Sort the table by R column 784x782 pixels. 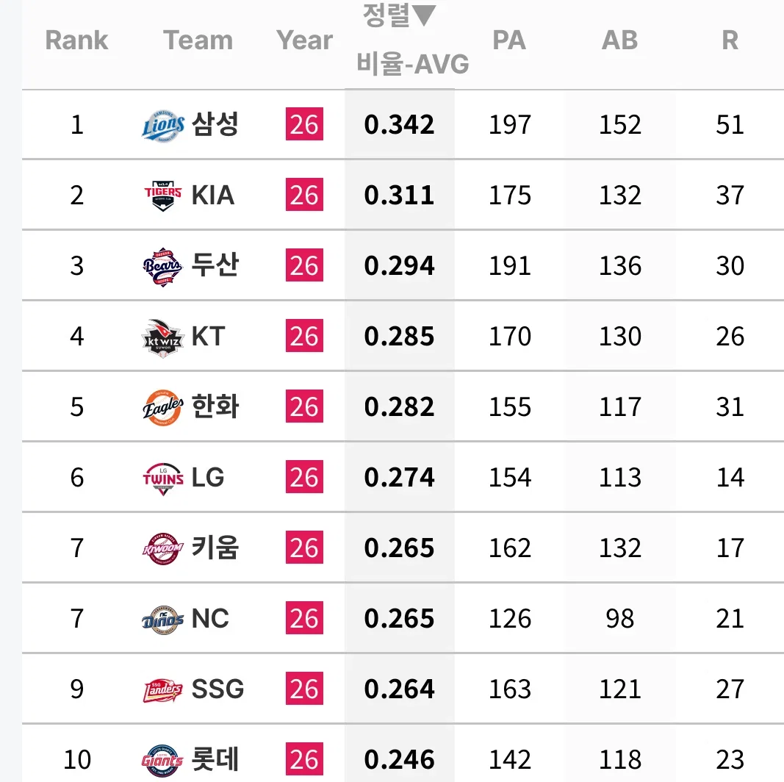(x=730, y=40)
